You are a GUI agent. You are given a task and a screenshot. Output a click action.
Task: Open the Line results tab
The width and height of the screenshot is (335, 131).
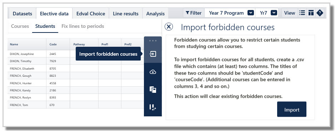pos(126,14)
